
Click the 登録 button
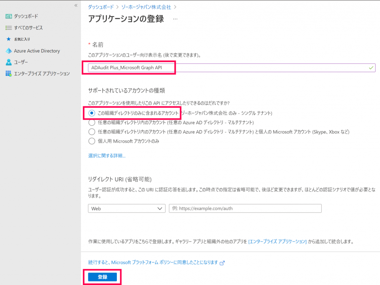pyautogui.click(x=102, y=277)
